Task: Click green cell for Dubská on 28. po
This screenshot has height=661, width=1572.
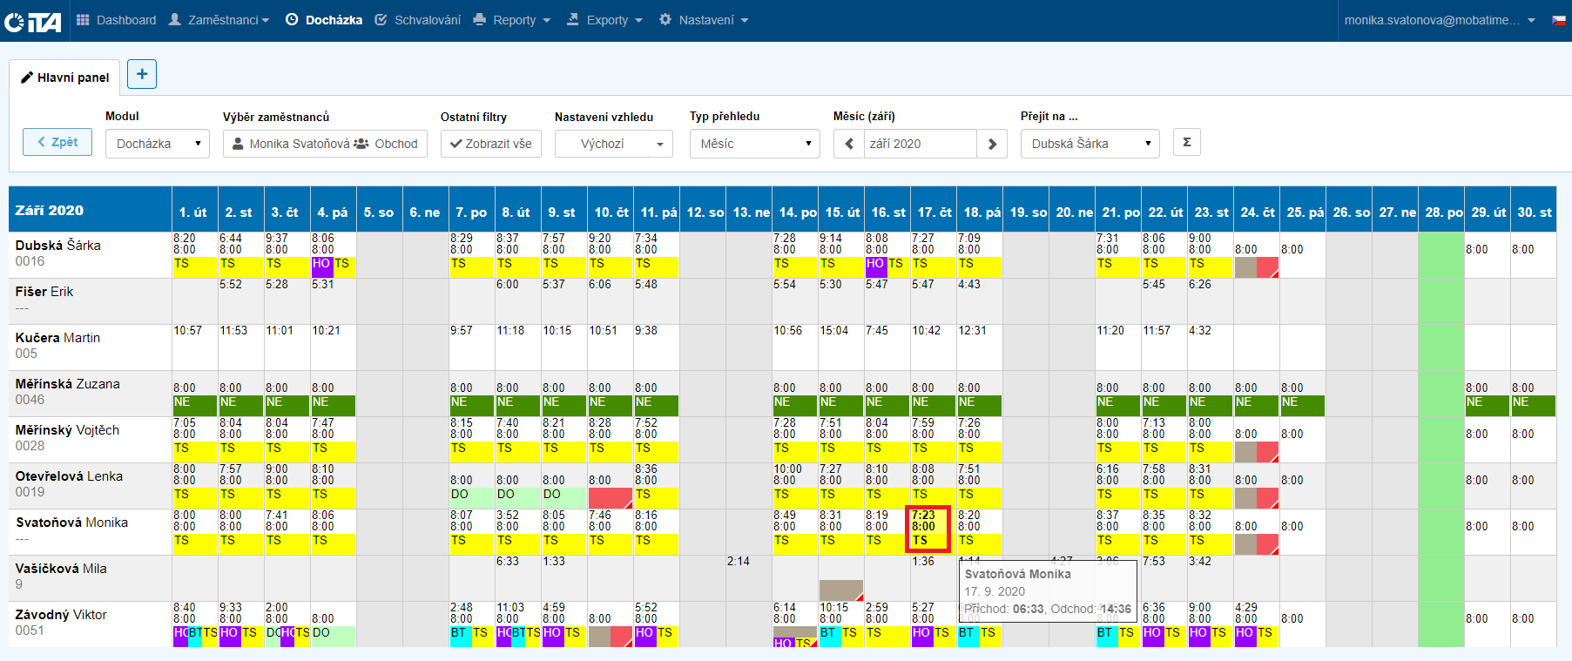Action: (1440, 255)
